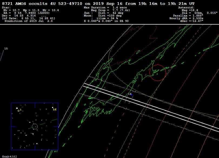Select the 'Sun : Dist = 42 deg' line

click(x=104, y=13)
